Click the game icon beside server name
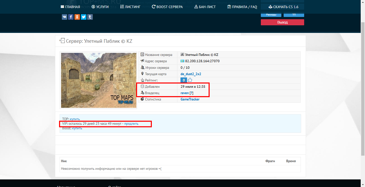Viewport: 365px width, 187px height. click(x=182, y=54)
